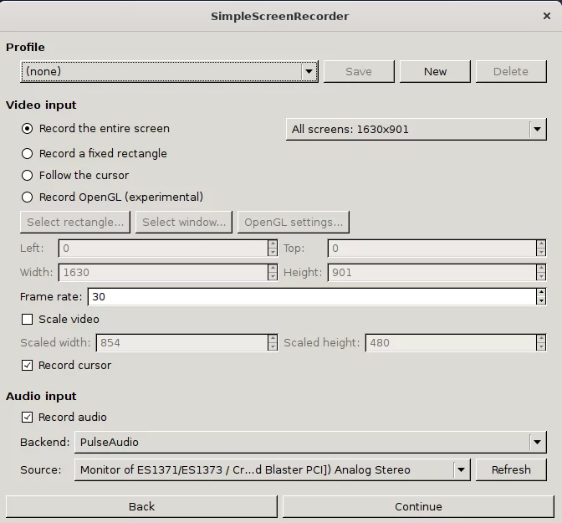The image size is (562, 523).
Task: Go Back to the previous page
Action: pos(141,506)
